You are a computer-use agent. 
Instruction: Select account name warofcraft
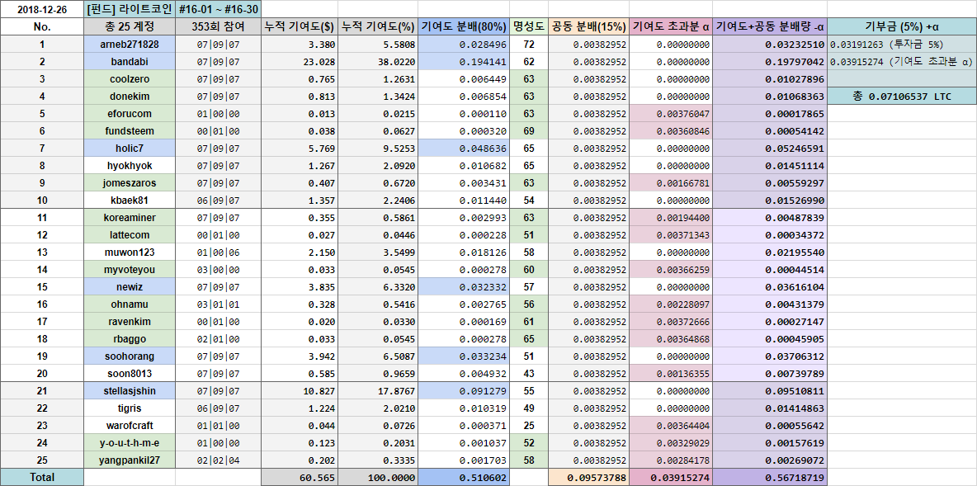point(130,426)
